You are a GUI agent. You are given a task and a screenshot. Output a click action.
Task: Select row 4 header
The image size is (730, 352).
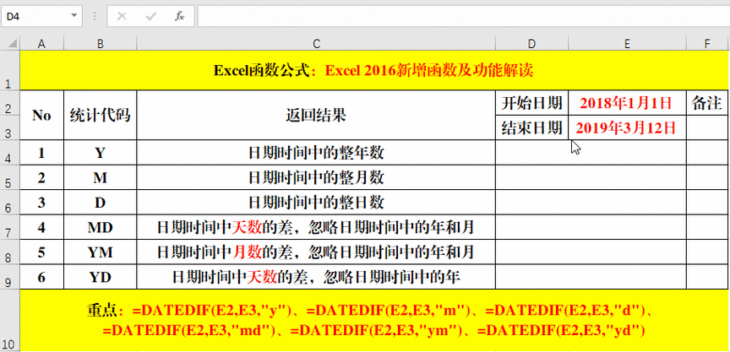pos(10,153)
